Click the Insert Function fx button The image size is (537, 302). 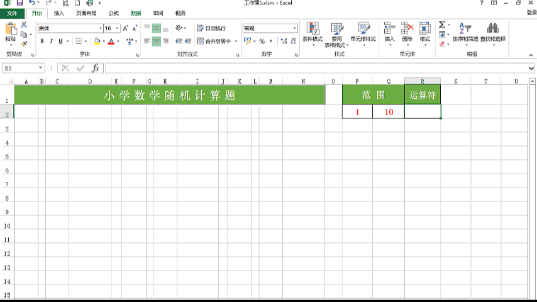pyautogui.click(x=96, y=68)
